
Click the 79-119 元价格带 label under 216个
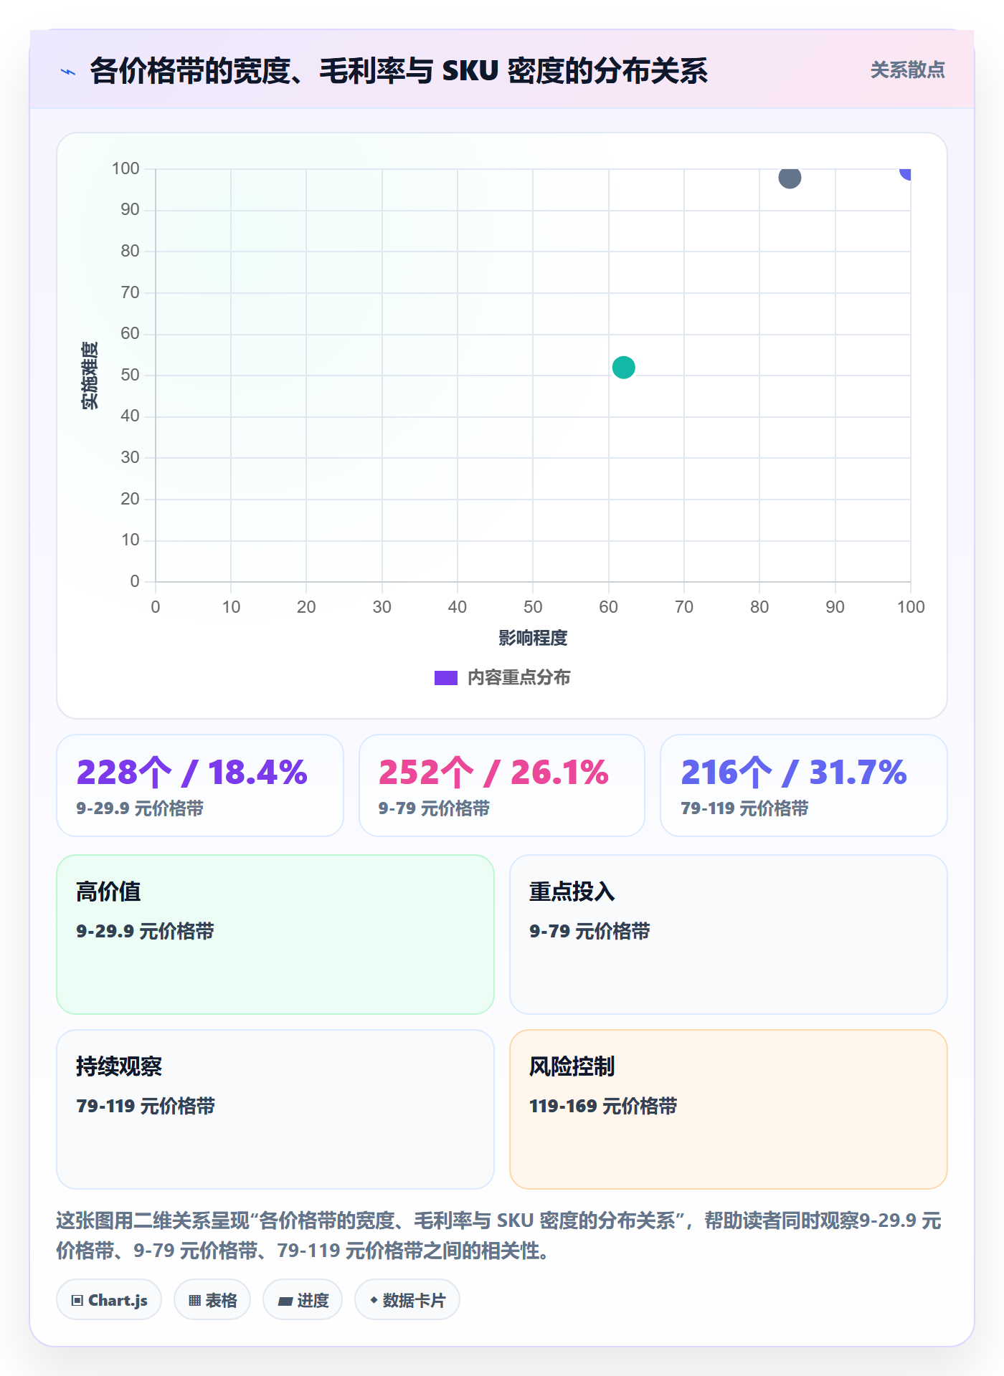(x=744, y=808)
